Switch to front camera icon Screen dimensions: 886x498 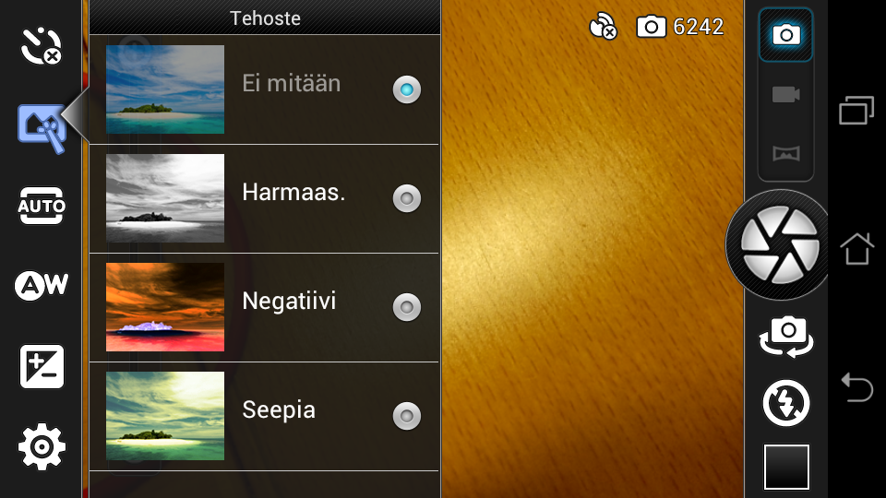point(786,338)
